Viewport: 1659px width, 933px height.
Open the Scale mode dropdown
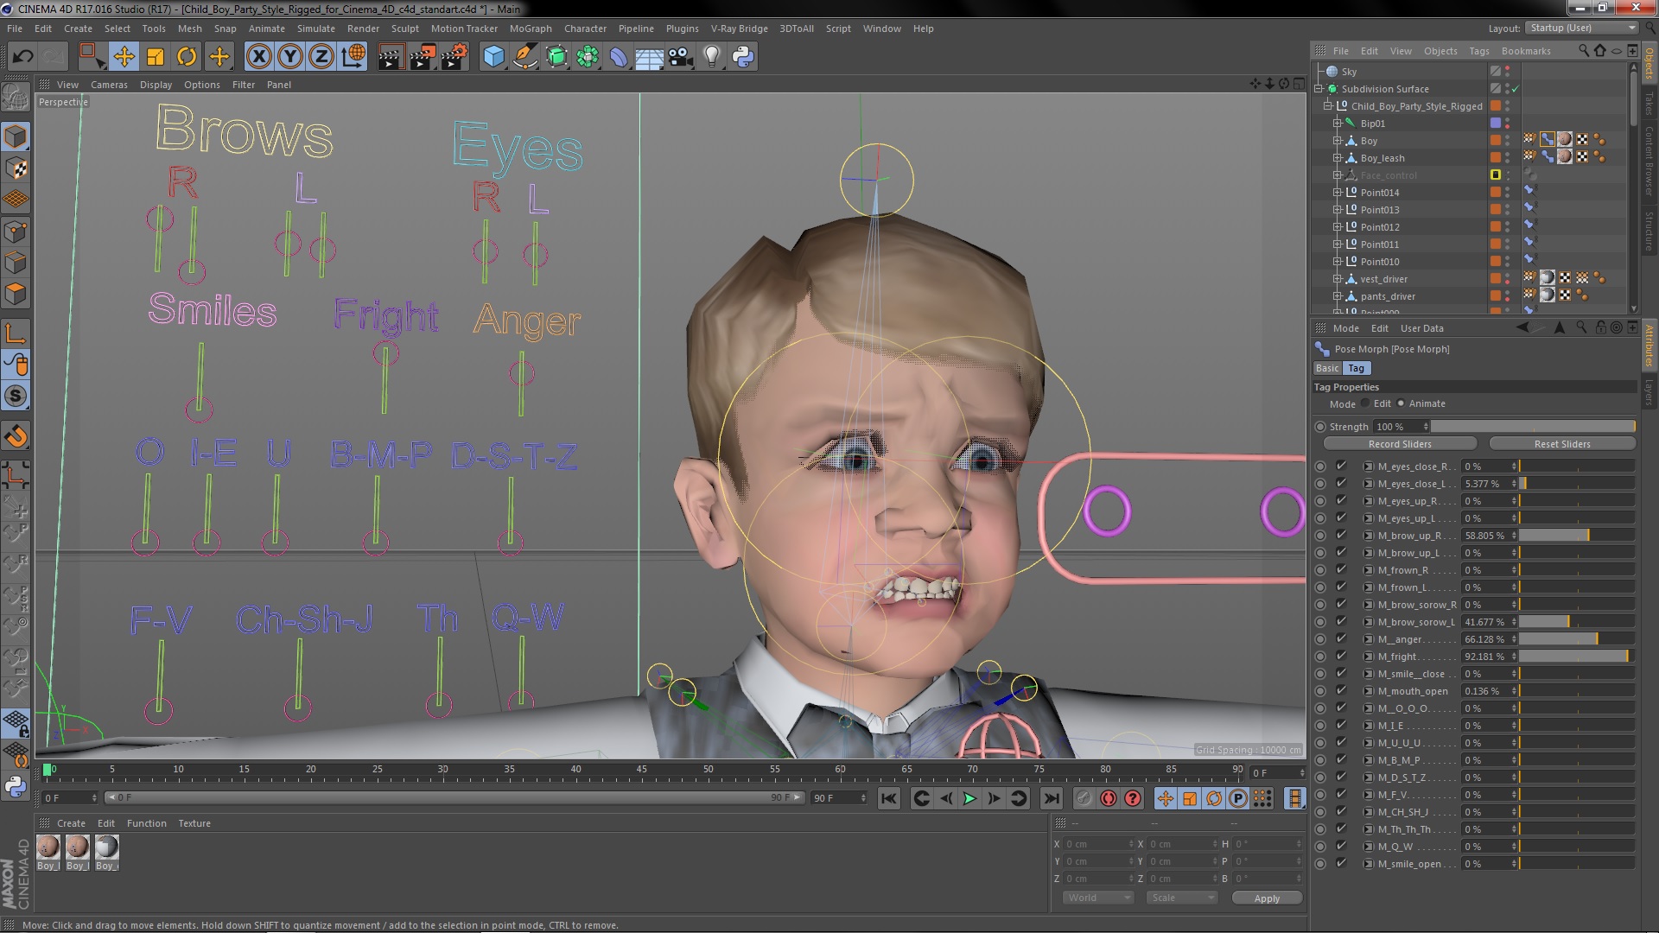pyautogui.click(x=1181, y=898)
